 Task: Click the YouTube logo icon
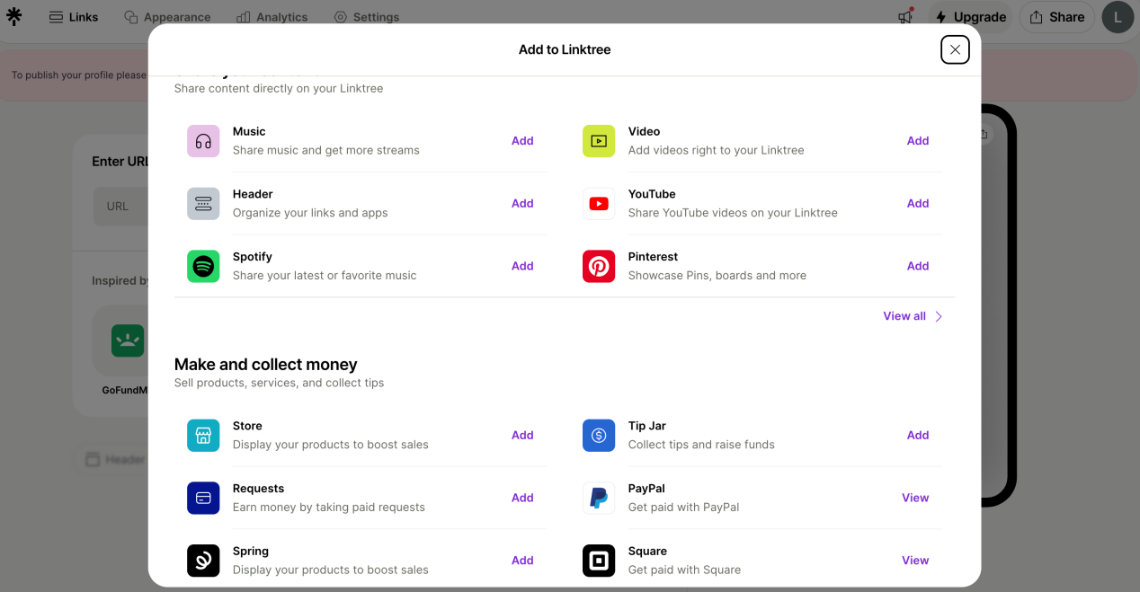[599, 204]
